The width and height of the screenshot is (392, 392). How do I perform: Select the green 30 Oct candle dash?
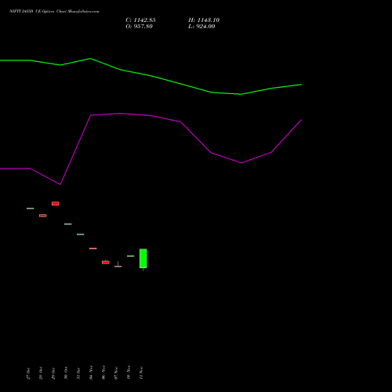pyautogui.click(x=68, y=224)
